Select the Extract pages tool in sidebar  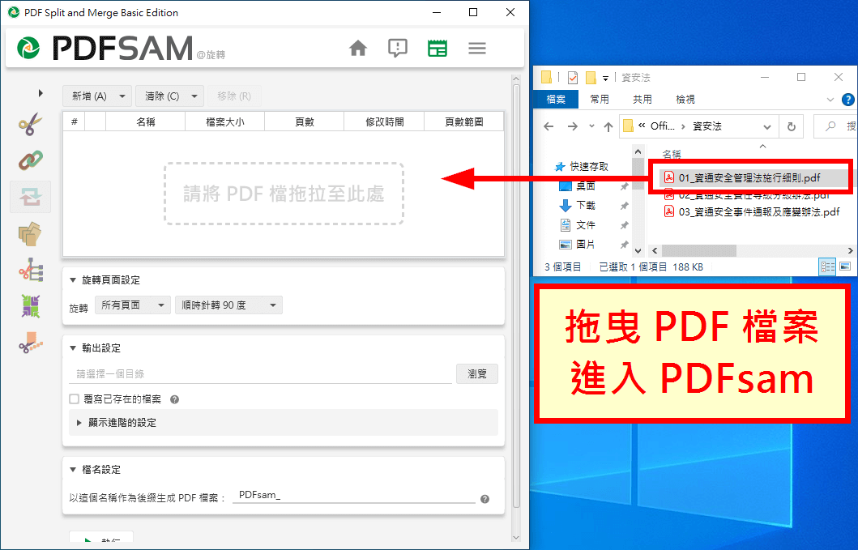[30, 233]
